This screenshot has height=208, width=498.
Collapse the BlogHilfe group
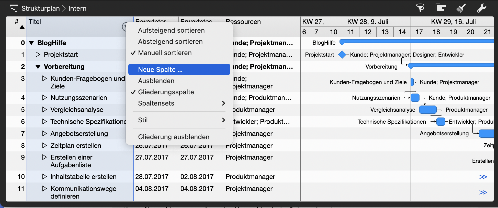[31, 43]
